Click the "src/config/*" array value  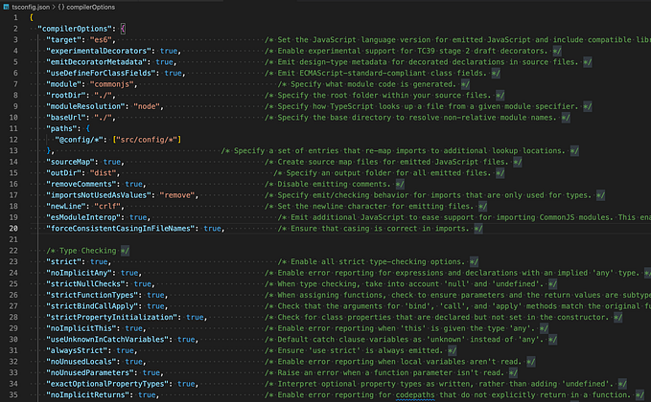149,140
